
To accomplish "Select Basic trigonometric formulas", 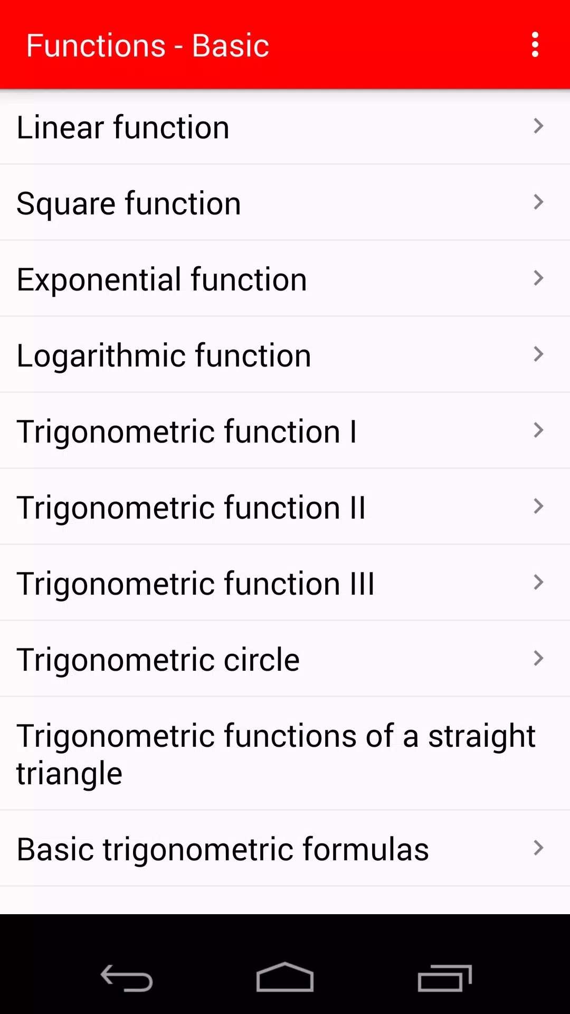I will (285, 849).
